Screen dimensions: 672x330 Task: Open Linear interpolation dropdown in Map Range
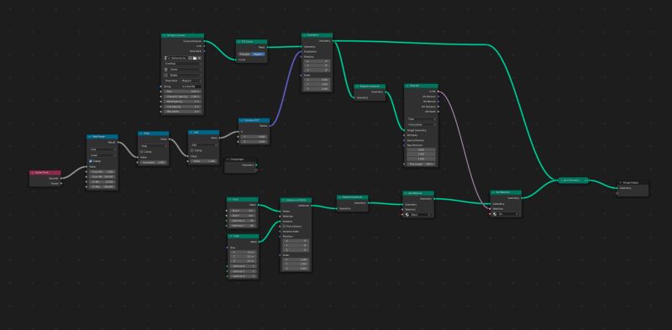point(102,155)
